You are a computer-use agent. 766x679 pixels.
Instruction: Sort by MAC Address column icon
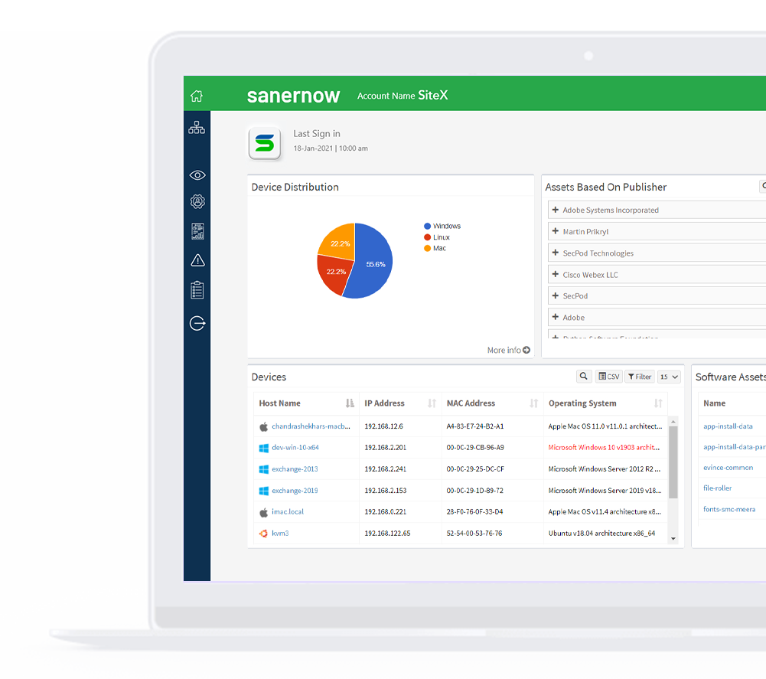534,403
